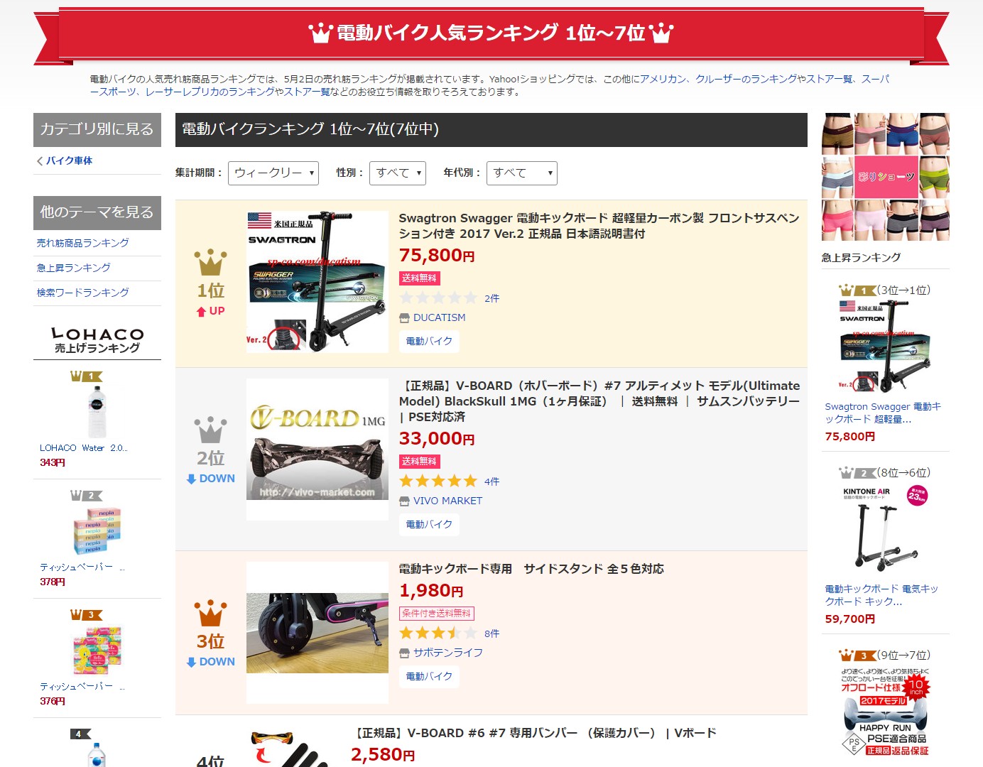Image resolution: width=983 pixels, height=767 pixels.
Task: Click the side stand product image
Action: click(x=317, y=633)
